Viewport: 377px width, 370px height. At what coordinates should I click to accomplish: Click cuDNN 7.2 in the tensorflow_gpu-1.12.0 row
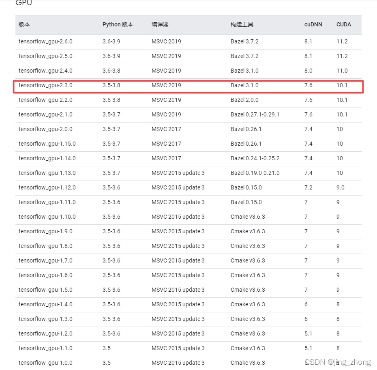click(308, 188)
